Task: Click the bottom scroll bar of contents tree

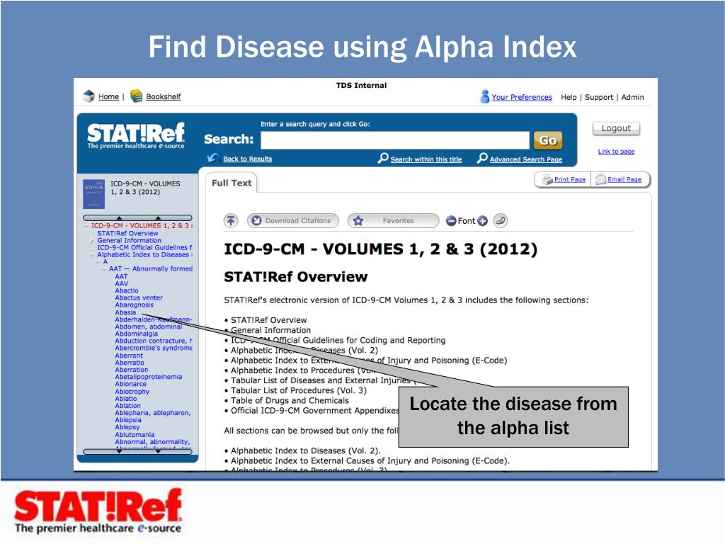Action: point(137,451)
